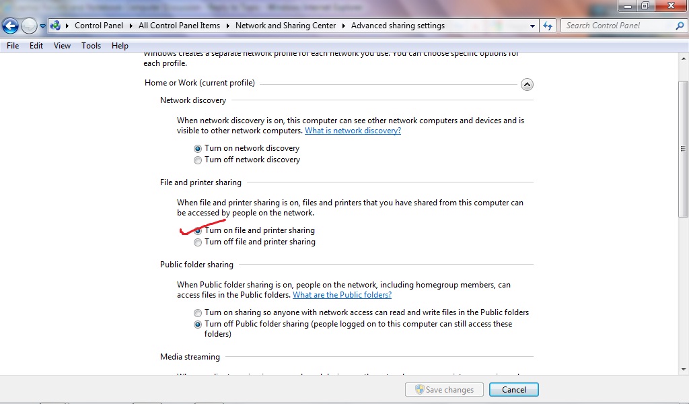Image resolution: width=689 pixels, height=404 pixels.
Task: Click the Control Panel icon in address bar
Action: coord(55,26)
